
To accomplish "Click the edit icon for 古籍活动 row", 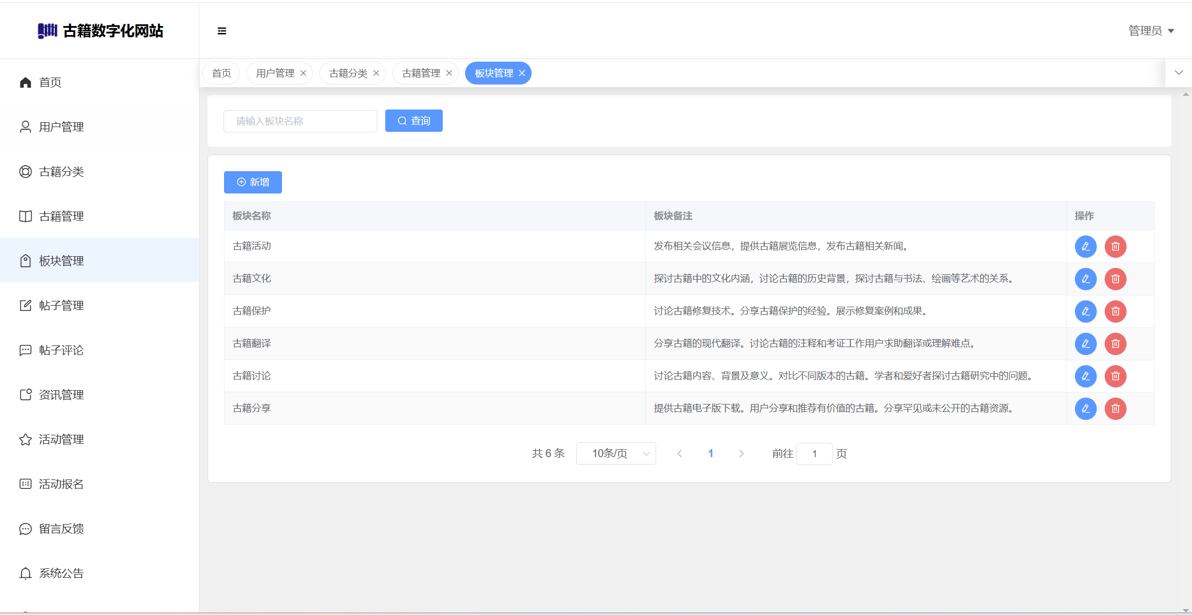I will click(x=1086, y=247).
